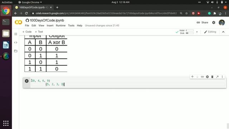Click Unsaved changes since 21:45 link
Image resolution: width=229 pixels, height=129 pixels.
click(x=102, y=25)
